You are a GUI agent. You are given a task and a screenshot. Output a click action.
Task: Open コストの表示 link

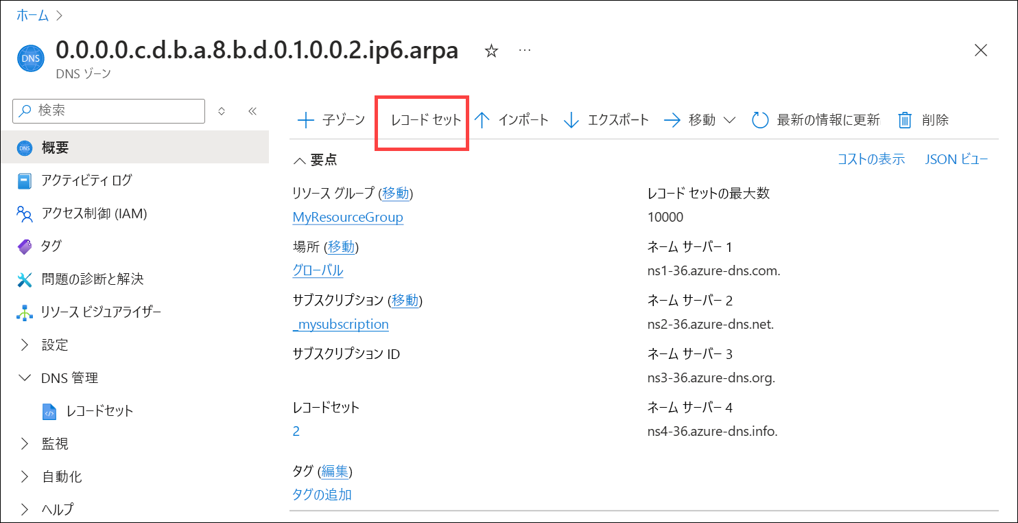pyautogui.click(x=871, y=159)
